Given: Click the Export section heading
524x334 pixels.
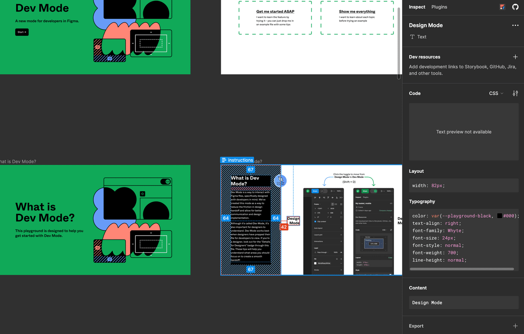Looking at the screenshot, I should (x=416, y=326).
